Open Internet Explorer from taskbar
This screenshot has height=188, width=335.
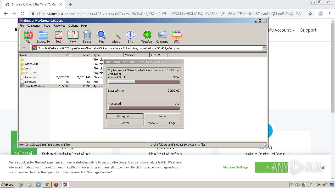tap(21, 185)
